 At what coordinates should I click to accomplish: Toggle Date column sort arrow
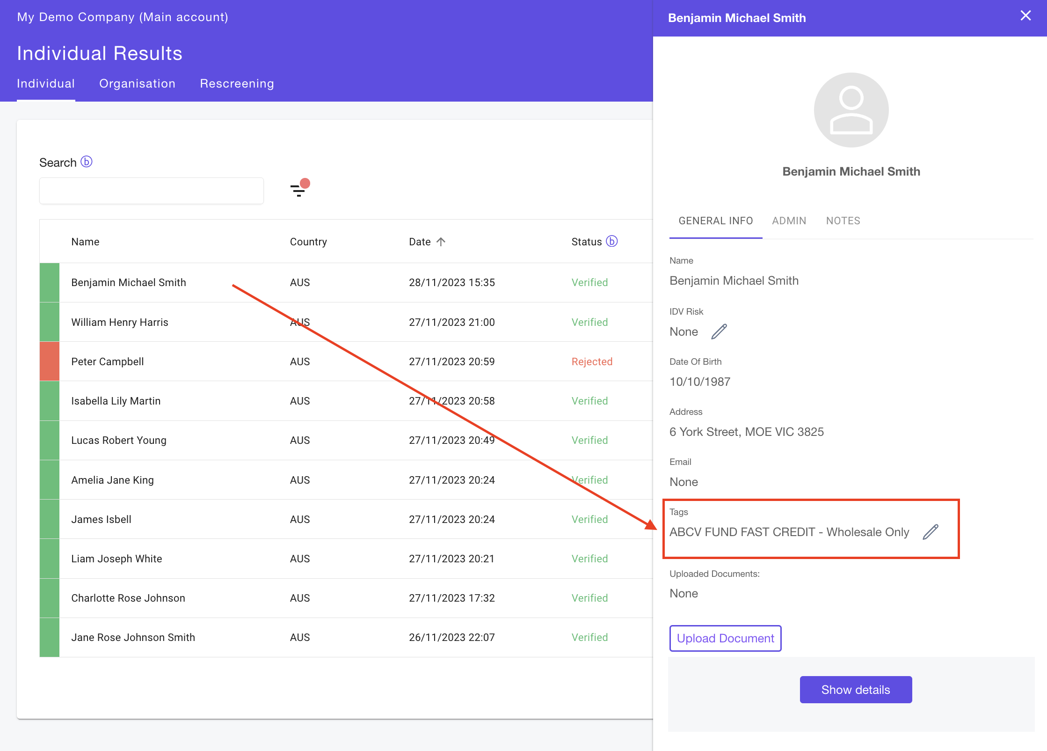pos(441,242)
